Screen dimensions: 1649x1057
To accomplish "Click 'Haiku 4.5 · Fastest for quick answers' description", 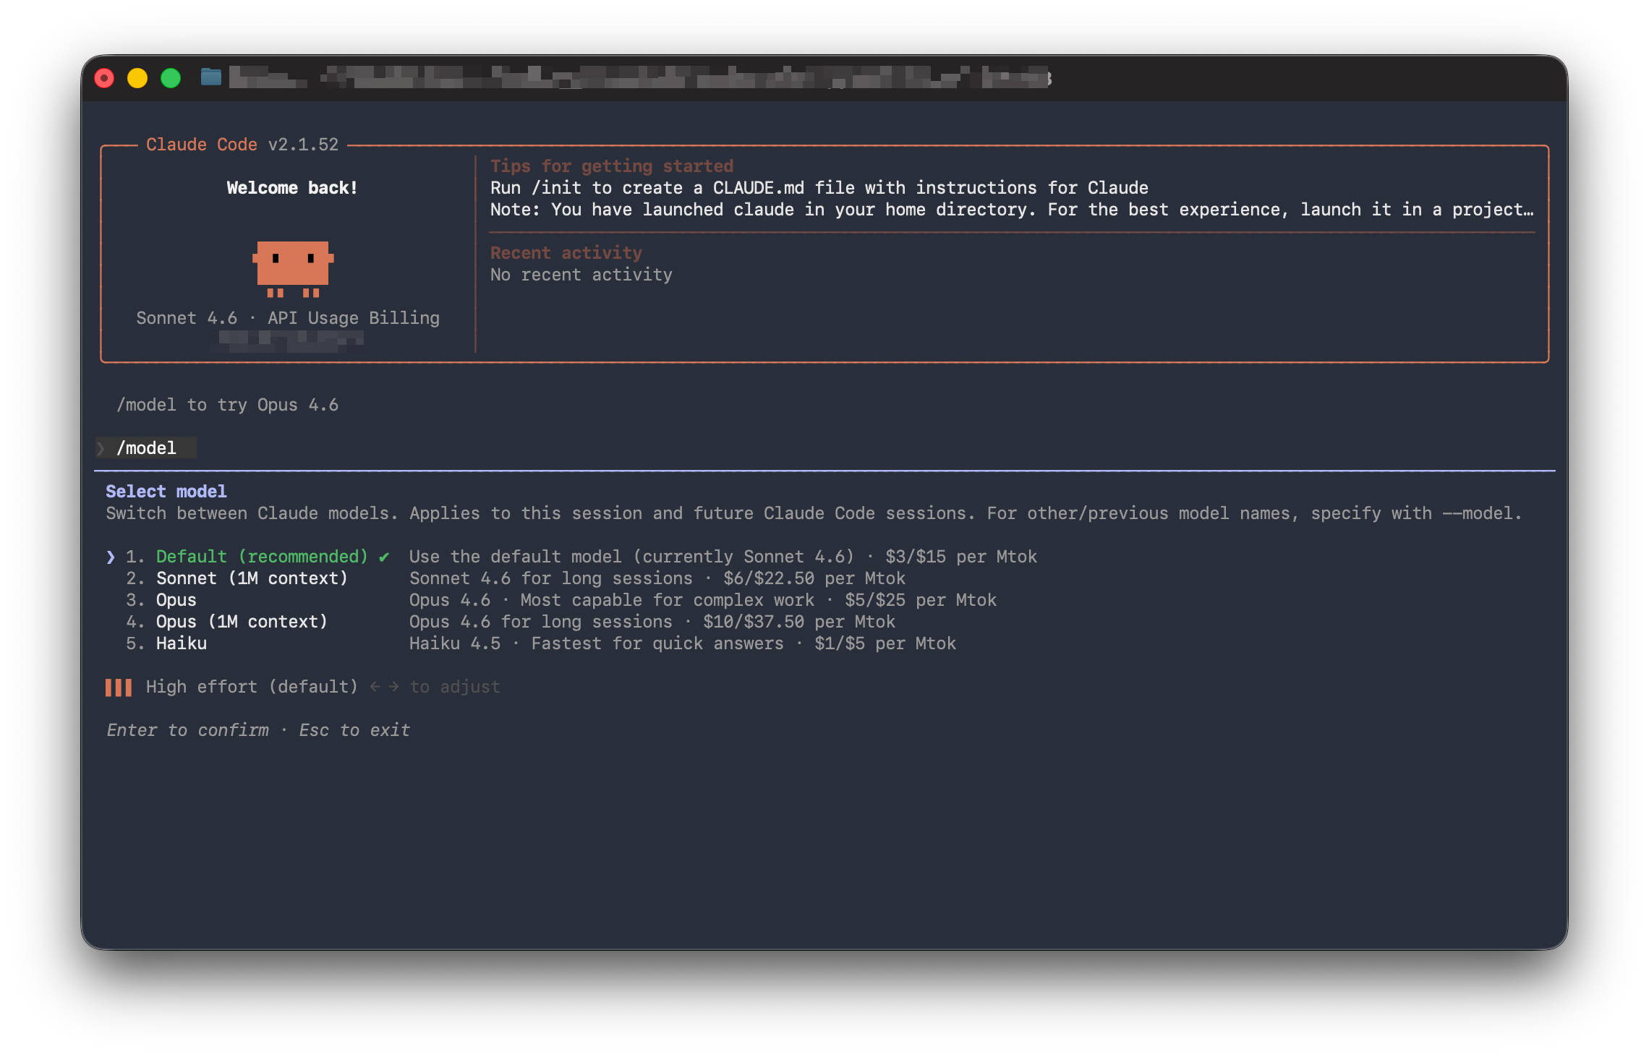I will click(683, 643).
